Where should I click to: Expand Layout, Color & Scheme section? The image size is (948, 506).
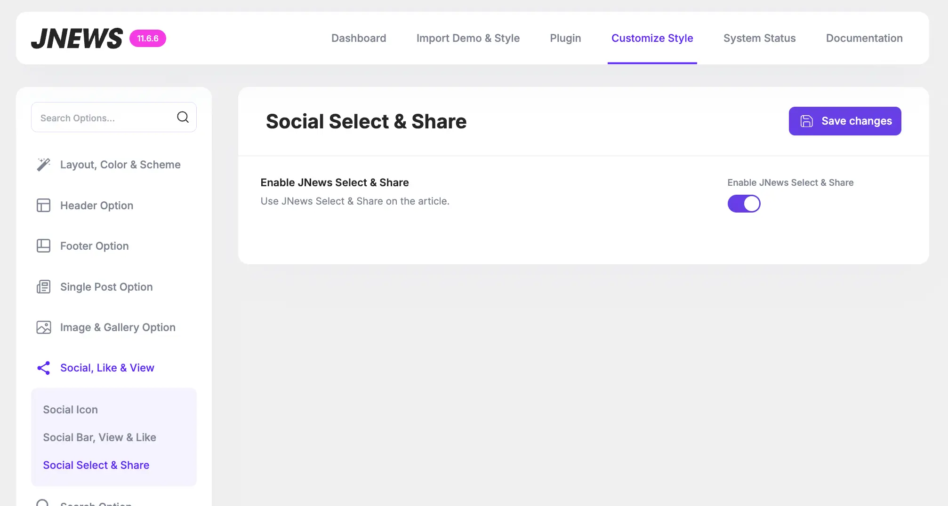pyautogui.click(x=120, y=165)
